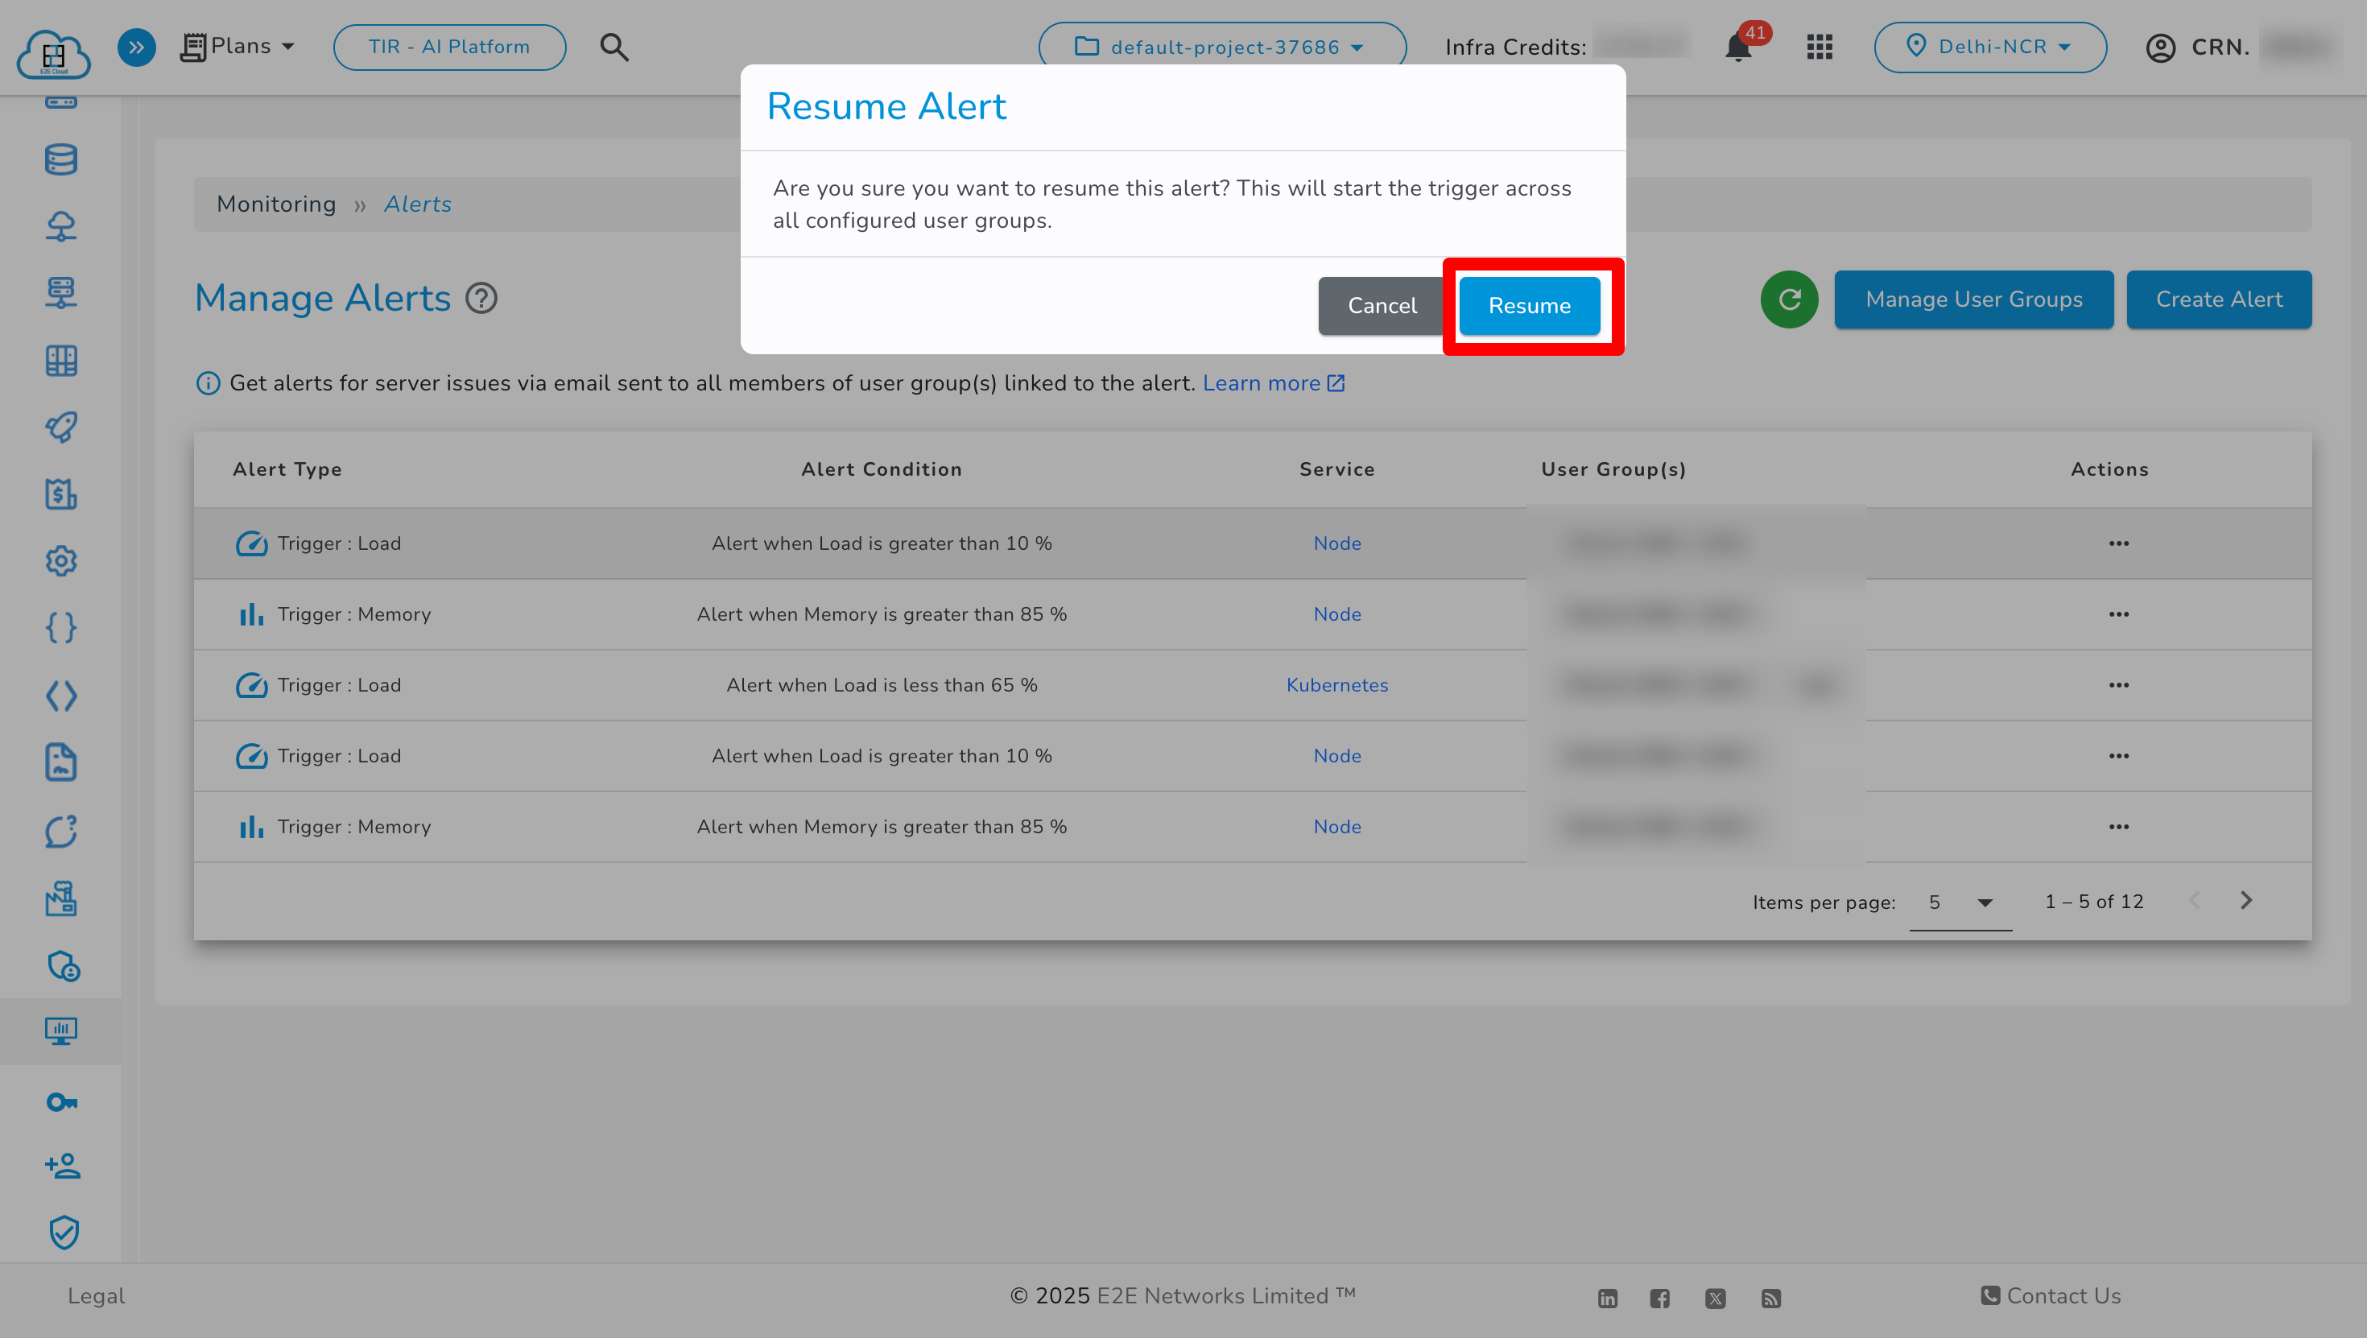The image size is (2367, 1338).
Task: Open the default-project-37686 project selector
Action: pyautogui.click(x=1221, y=47)
